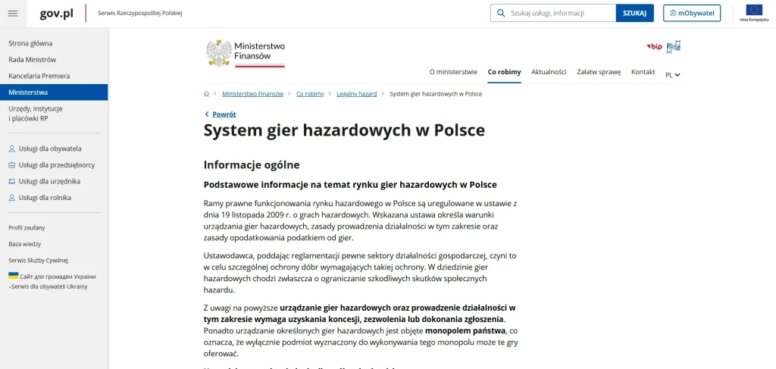Click the gov.pl logo
Image resolution: width=776 pixels, height=369 pixels.
(x=56, y=14)
